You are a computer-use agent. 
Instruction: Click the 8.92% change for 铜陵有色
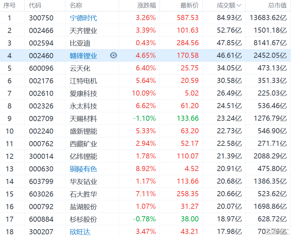click(x=146, y=169)
